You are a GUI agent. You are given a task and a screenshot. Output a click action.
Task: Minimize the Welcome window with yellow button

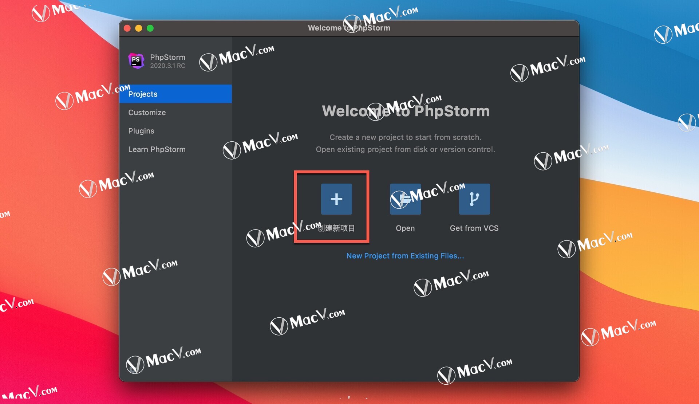(139, 28)
